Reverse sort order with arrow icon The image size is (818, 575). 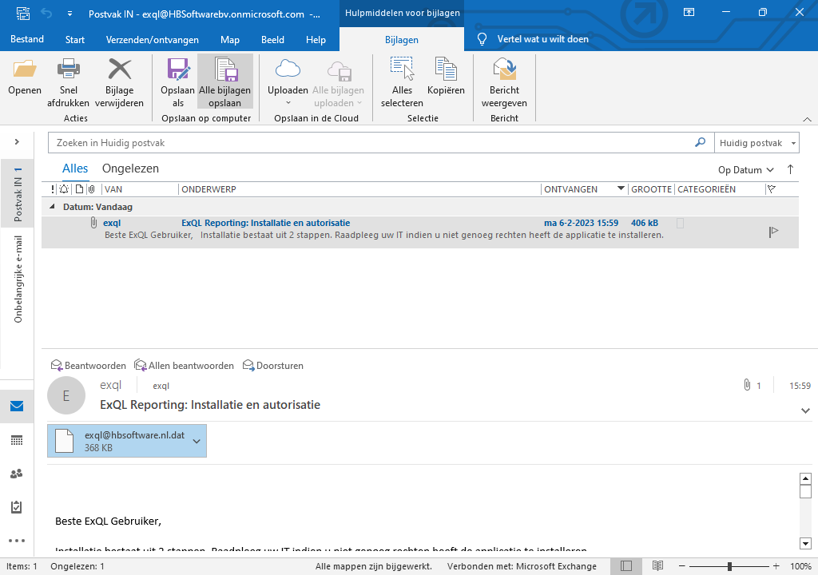(x=790, y=169)
